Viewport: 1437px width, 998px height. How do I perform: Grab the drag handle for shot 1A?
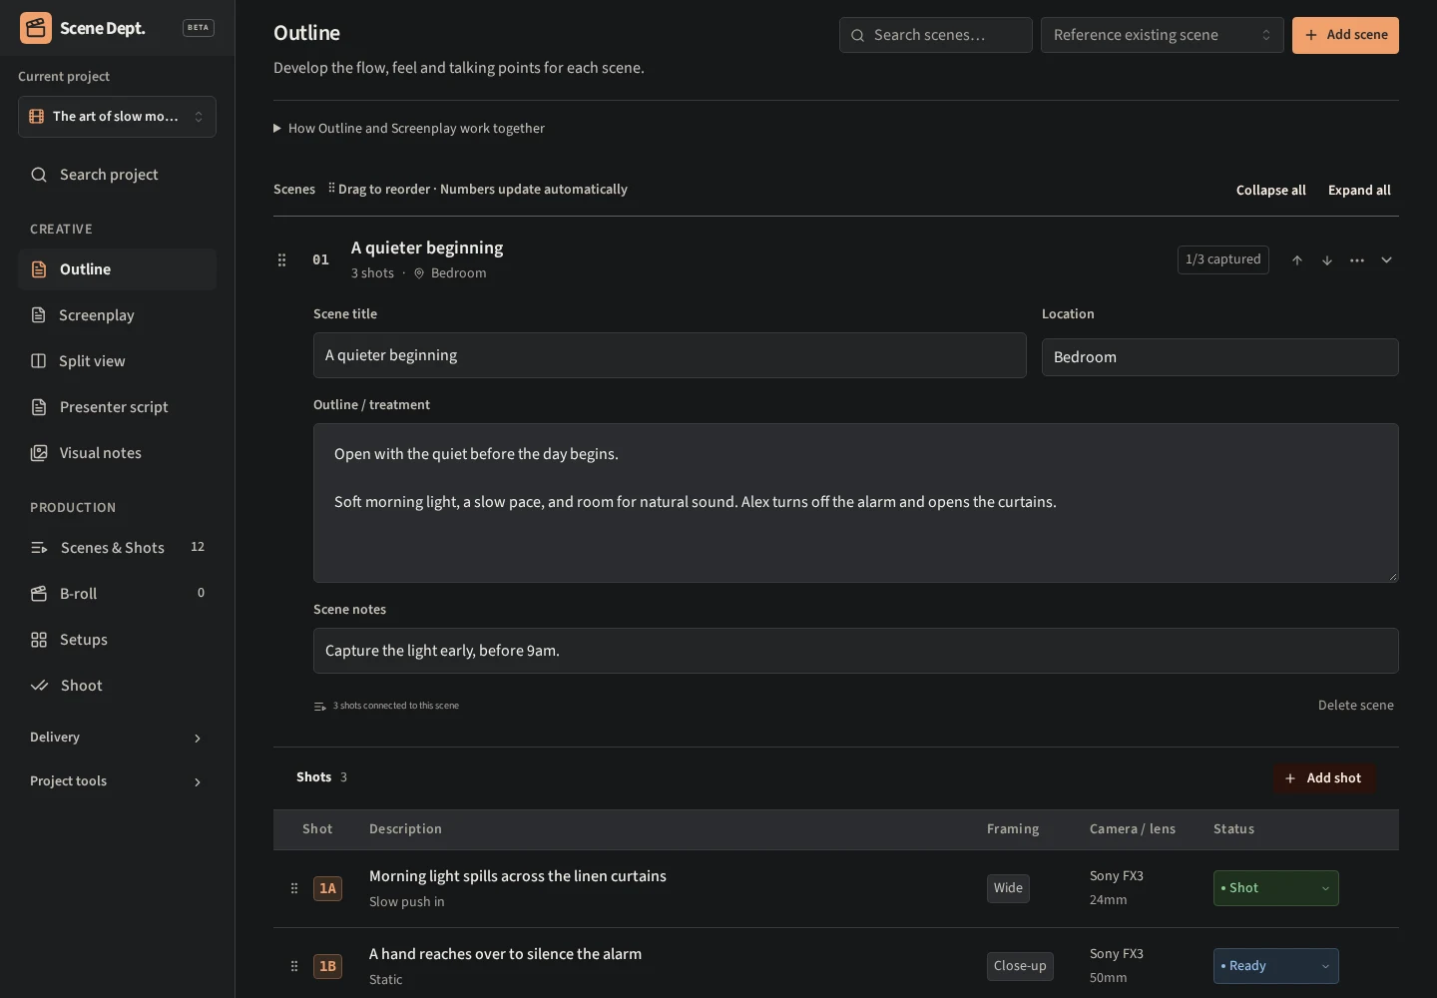point(294,888)
